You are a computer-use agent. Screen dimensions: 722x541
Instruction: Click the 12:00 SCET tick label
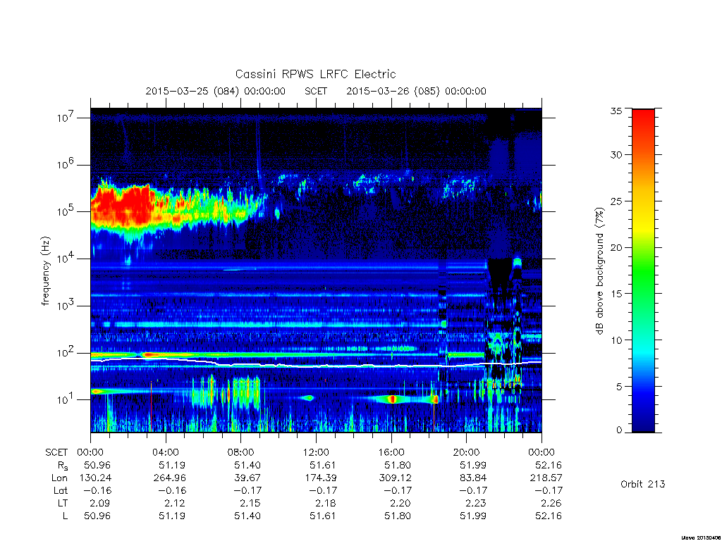[x=316, y=452]
